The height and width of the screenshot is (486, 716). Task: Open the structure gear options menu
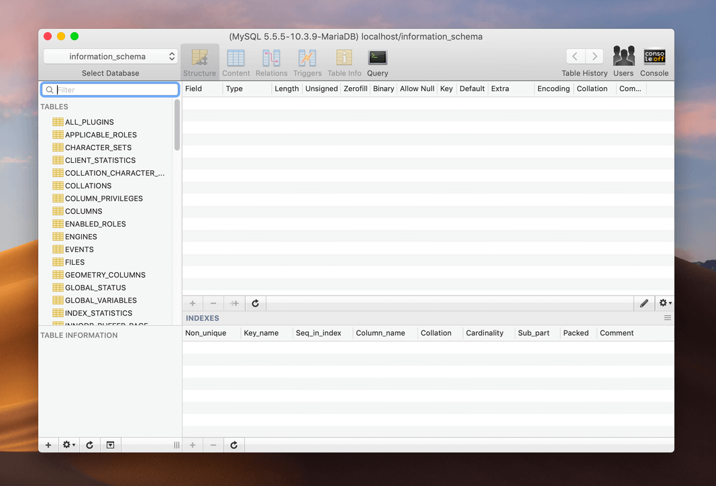coord(664,304)
